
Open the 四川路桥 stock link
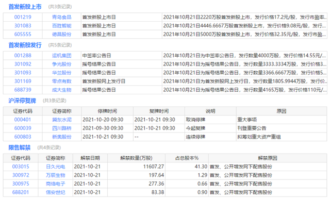62,128
